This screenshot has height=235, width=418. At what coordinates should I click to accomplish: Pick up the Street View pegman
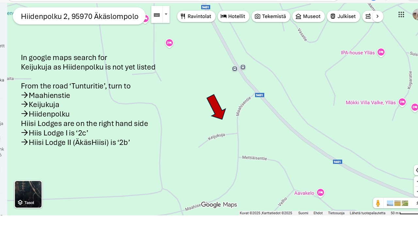click(x=378, y=203)
